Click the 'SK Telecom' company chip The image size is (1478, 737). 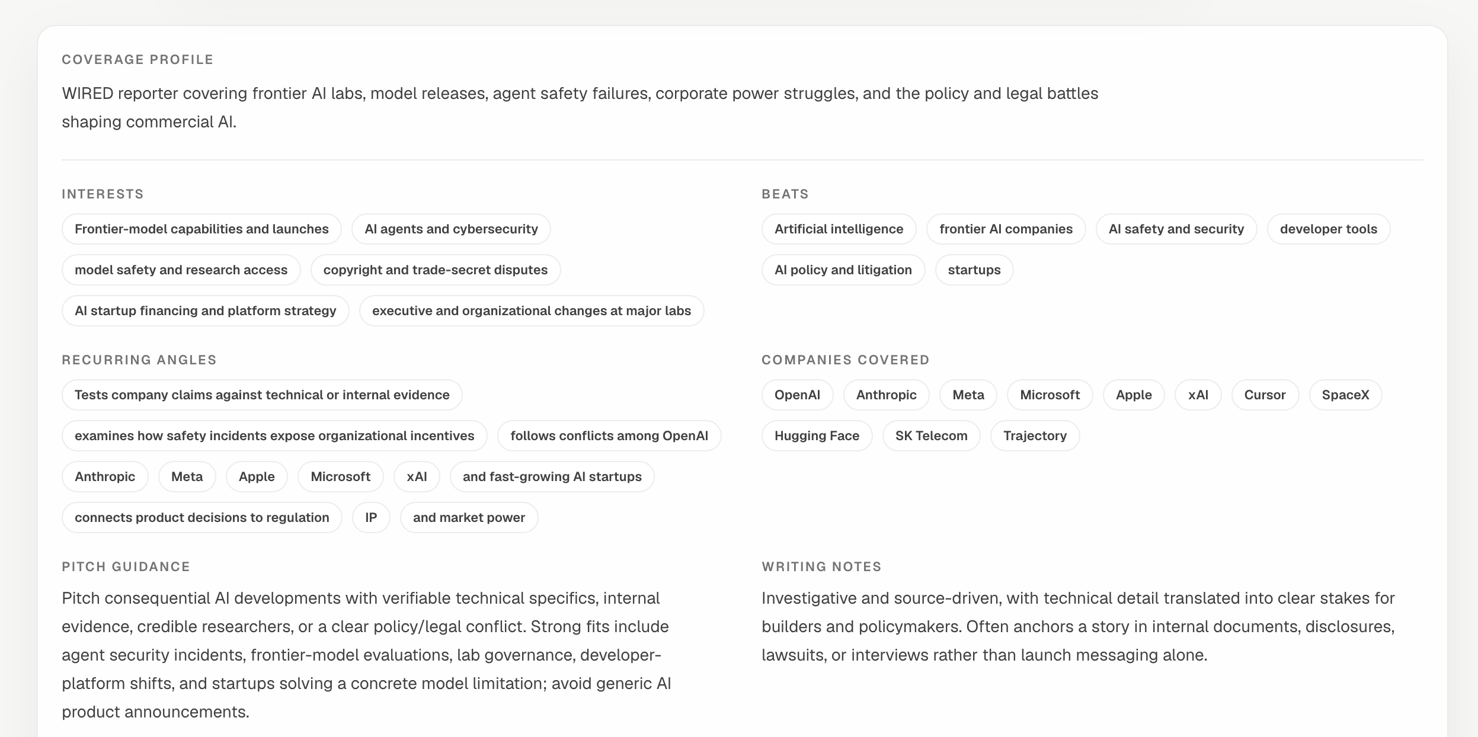[x=931, y=436]
